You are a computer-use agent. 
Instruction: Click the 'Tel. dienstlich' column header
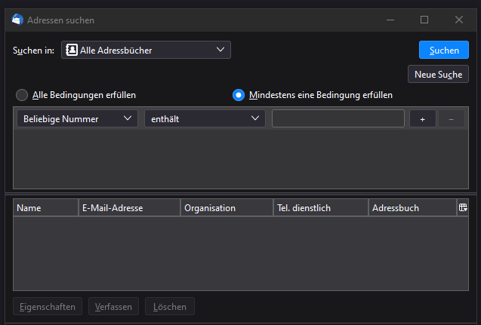pos(320,207)
